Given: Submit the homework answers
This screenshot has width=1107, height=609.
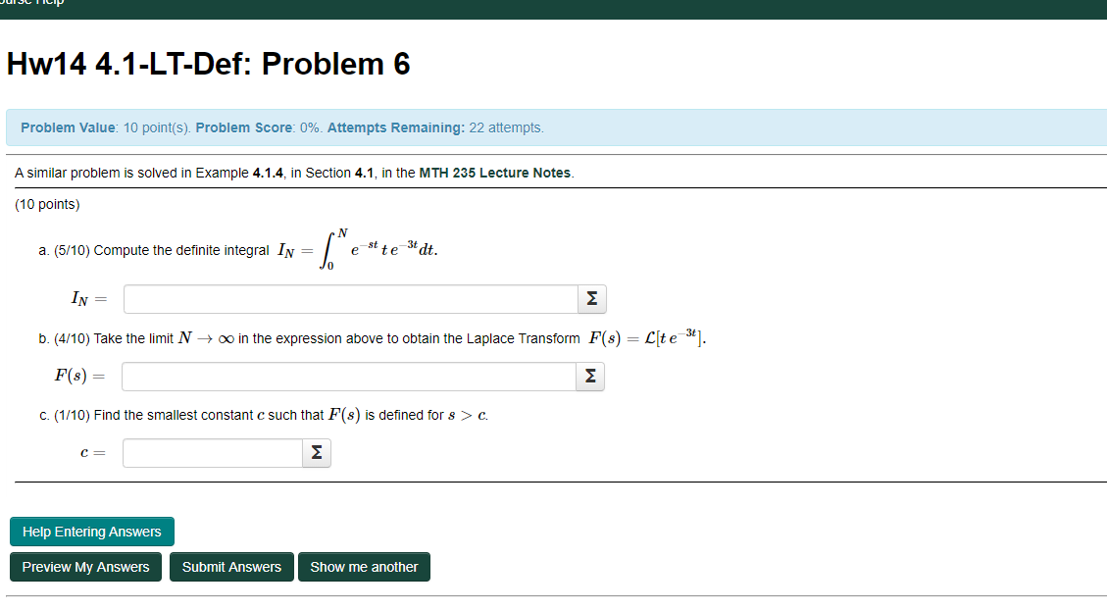Looking at the screenshot, I should (x=230, y=566).
